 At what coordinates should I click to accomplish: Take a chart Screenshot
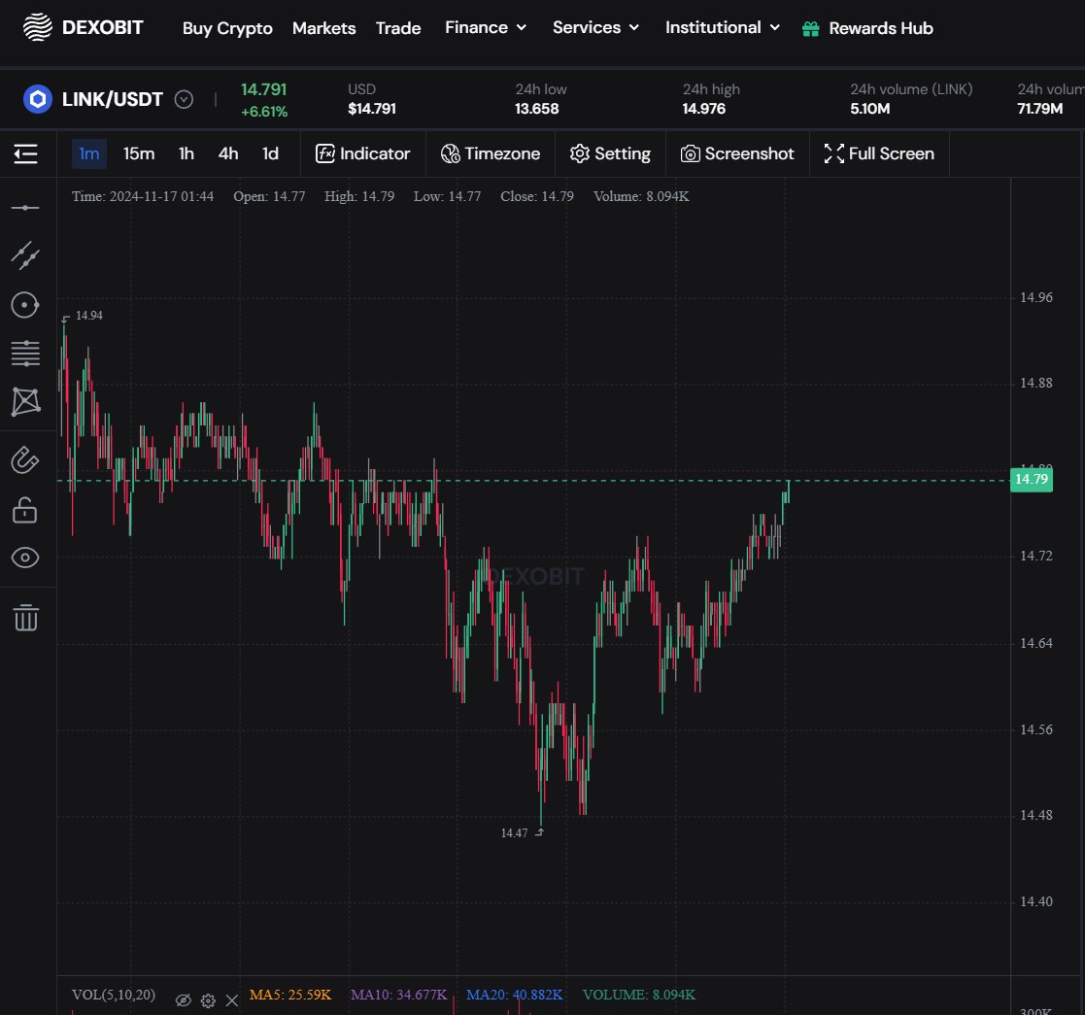click(737, 153)
